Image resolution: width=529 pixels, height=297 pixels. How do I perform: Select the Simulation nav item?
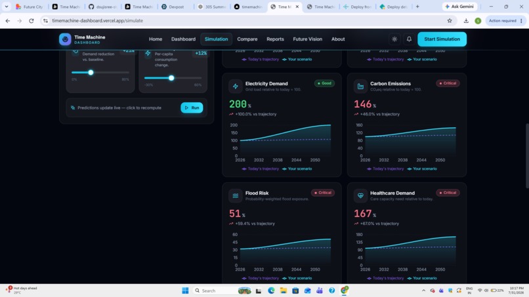(x=216, y=39)
